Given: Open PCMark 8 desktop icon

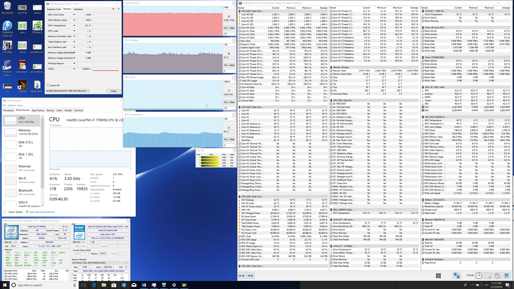Looking at the screenshot, I should (x=37, y=27).
